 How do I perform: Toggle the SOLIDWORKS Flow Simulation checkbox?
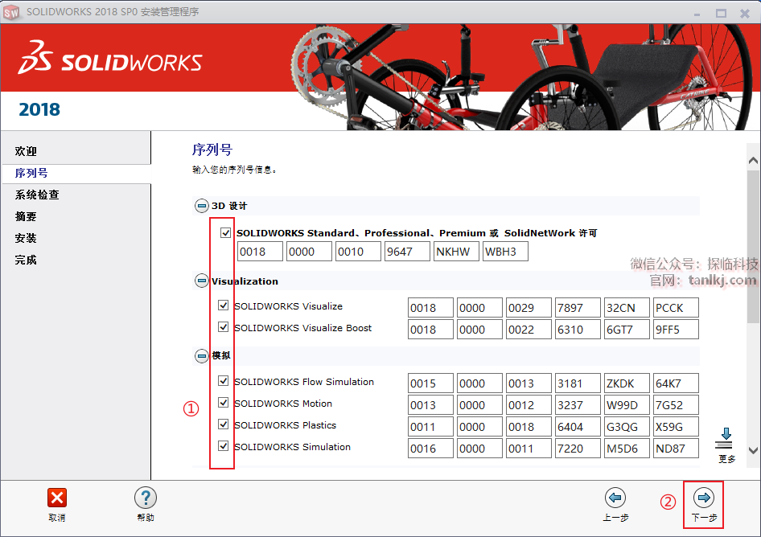[224, 381]
